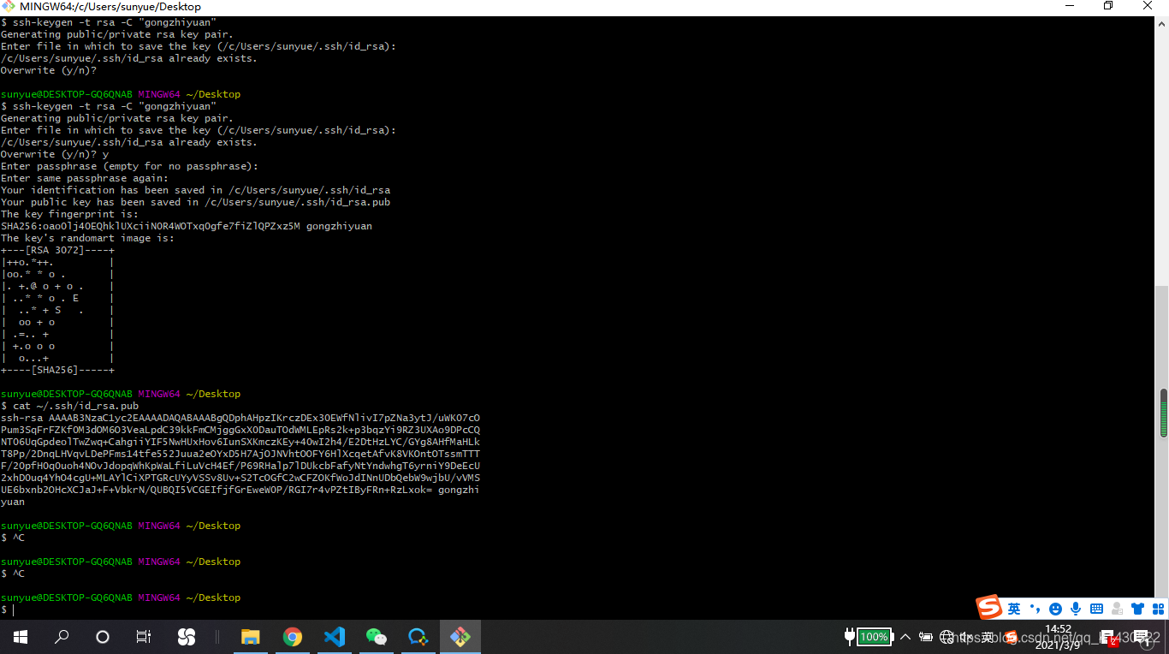Click the Sogou account login icon

[x=1117, y=609]
